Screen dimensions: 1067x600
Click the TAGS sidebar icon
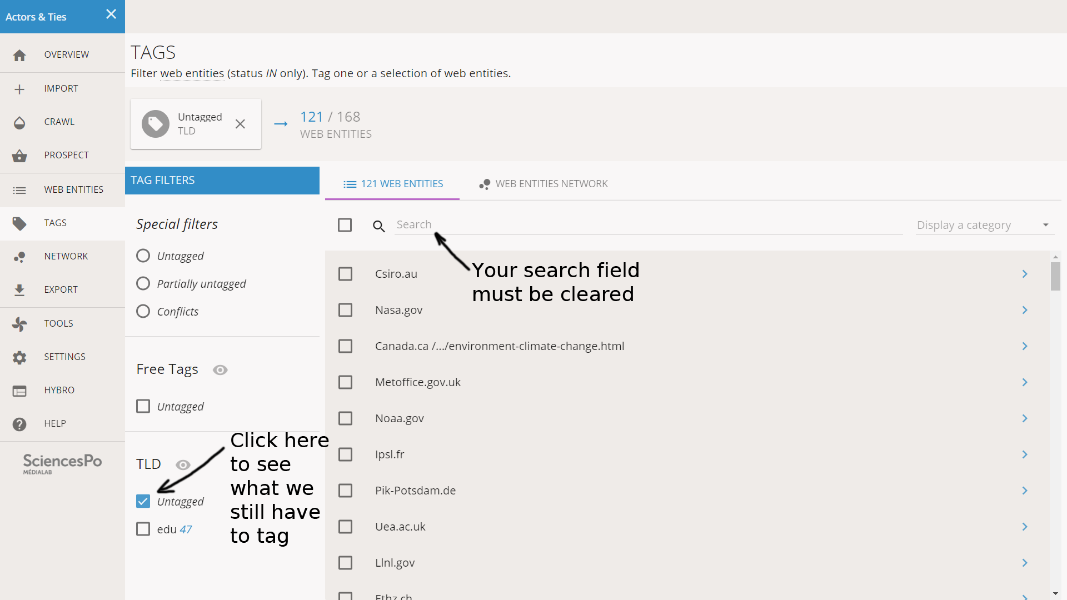19,223
